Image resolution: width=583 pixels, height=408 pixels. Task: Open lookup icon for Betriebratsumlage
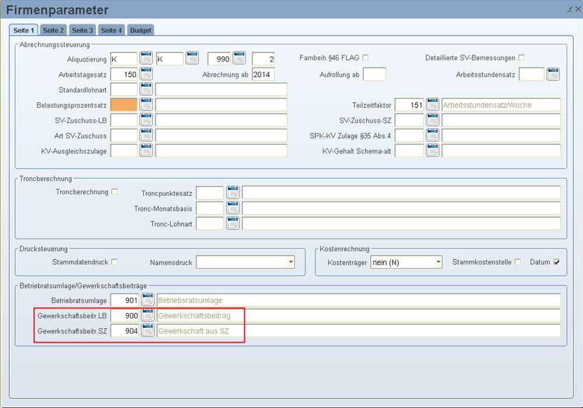[147, 300]
